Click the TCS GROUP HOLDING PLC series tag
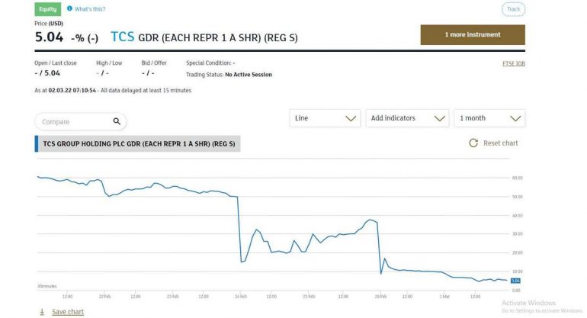Viewport: 587px width, 318px height. click(138, 144)
